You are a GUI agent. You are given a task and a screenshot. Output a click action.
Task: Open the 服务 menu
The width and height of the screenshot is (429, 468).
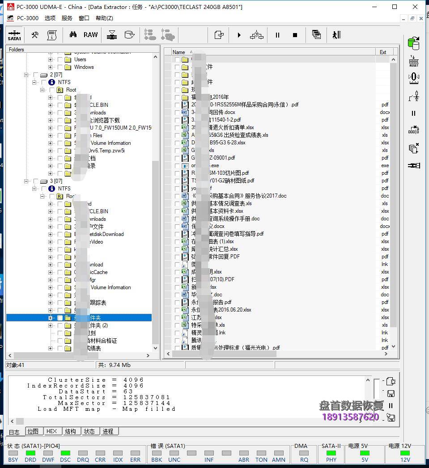(x=67, y=18)
